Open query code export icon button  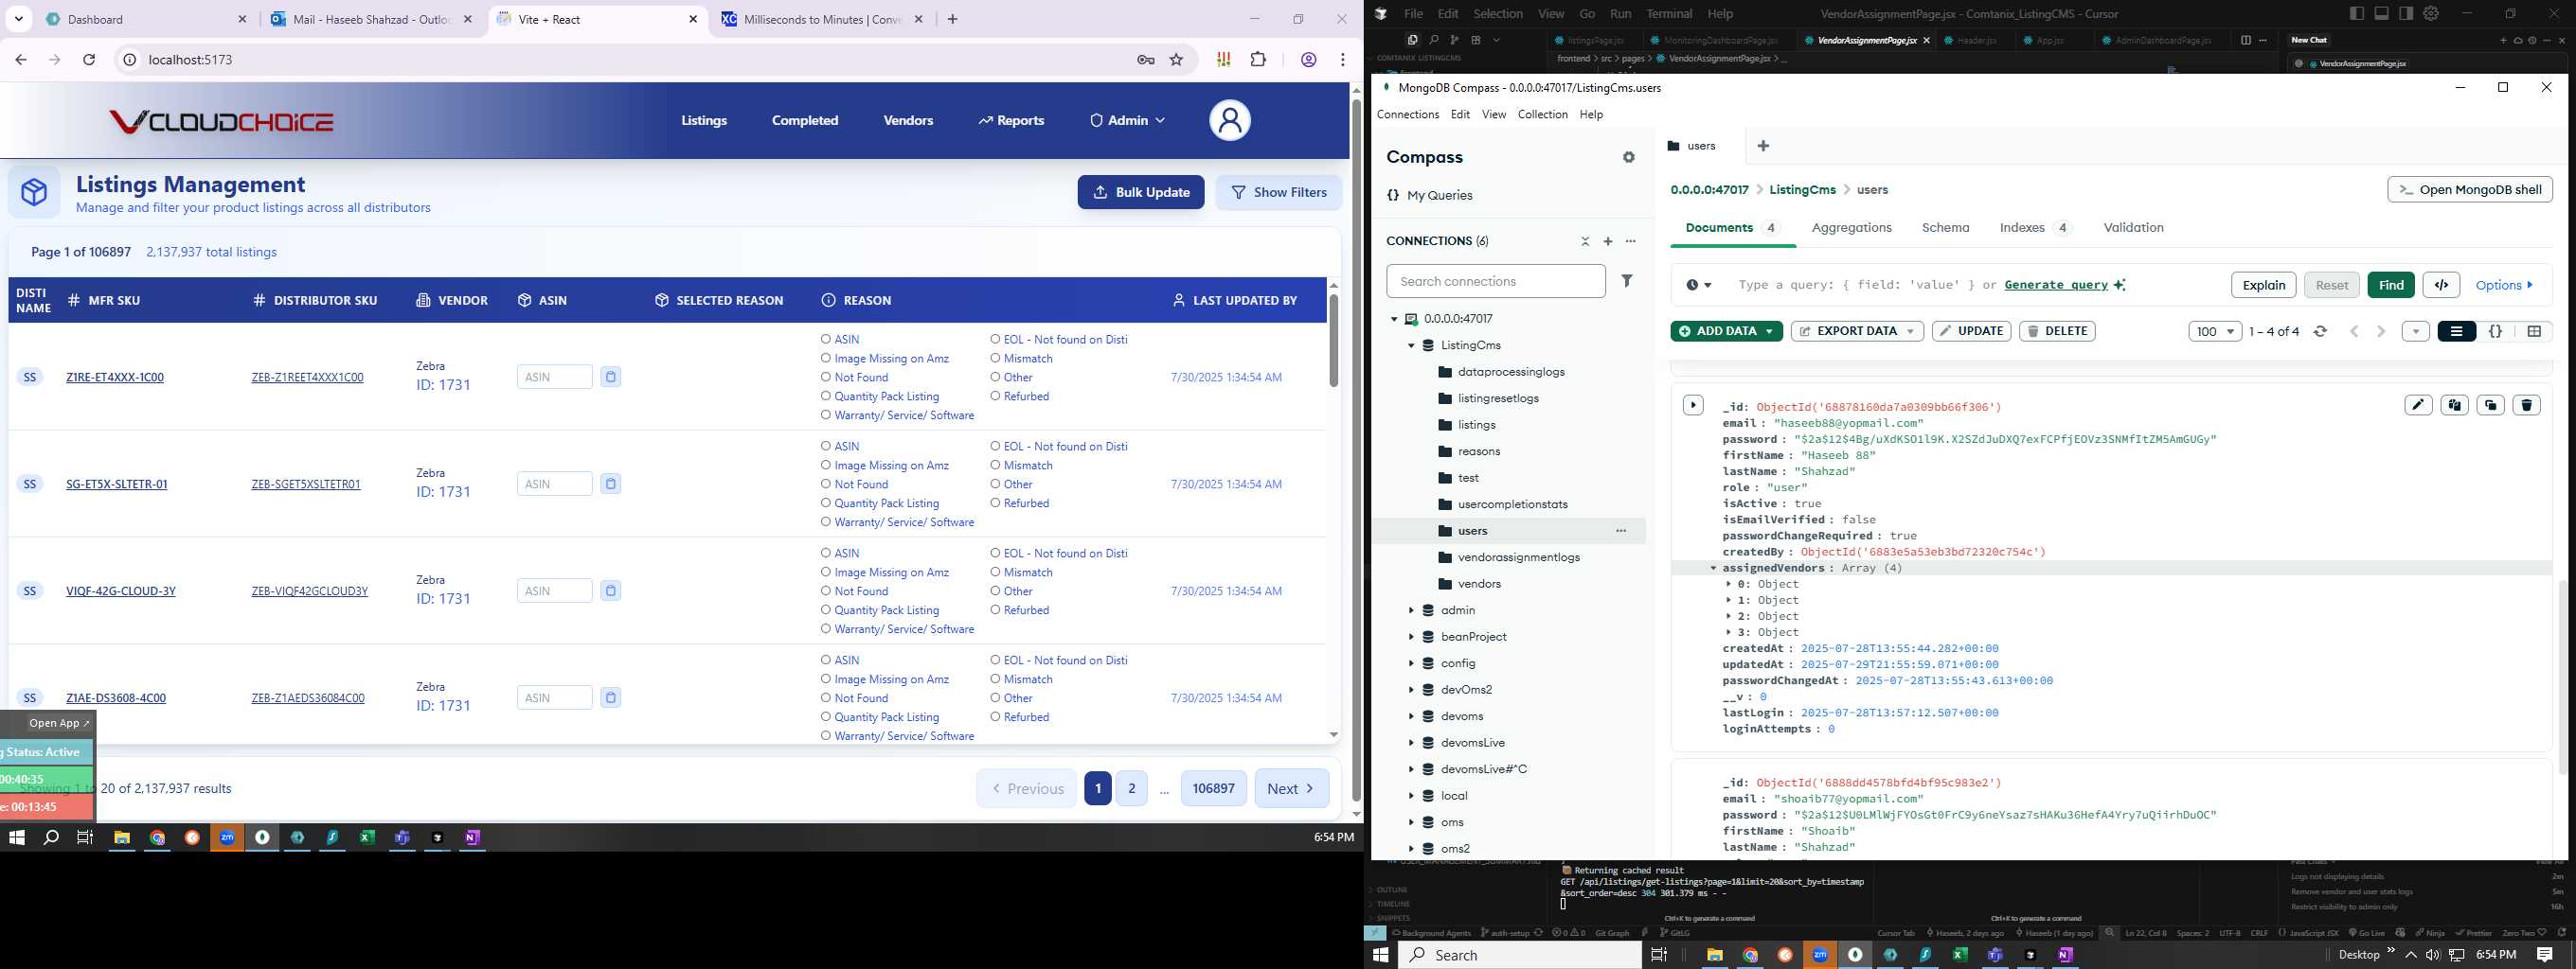pyautogui.click(x=2442, y=285)
